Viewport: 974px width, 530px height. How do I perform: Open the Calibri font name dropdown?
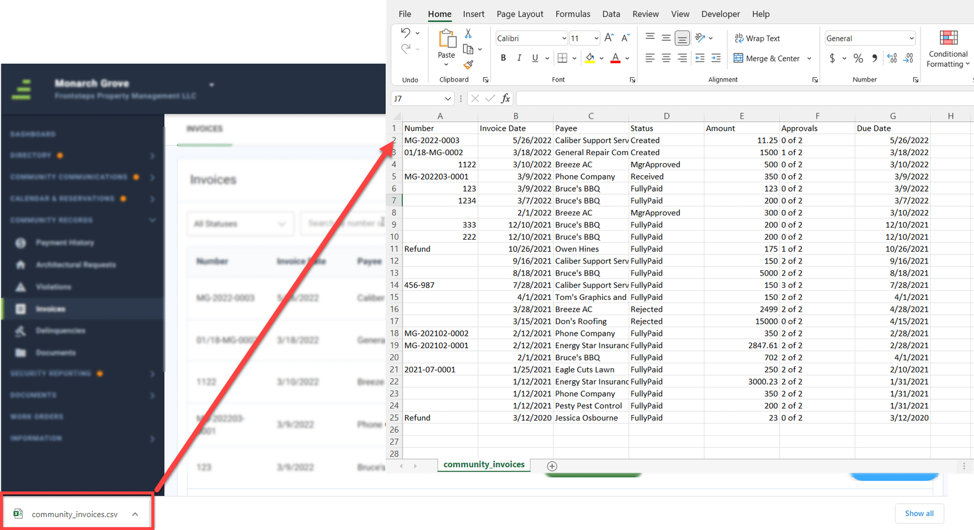[x=564, y=38]
